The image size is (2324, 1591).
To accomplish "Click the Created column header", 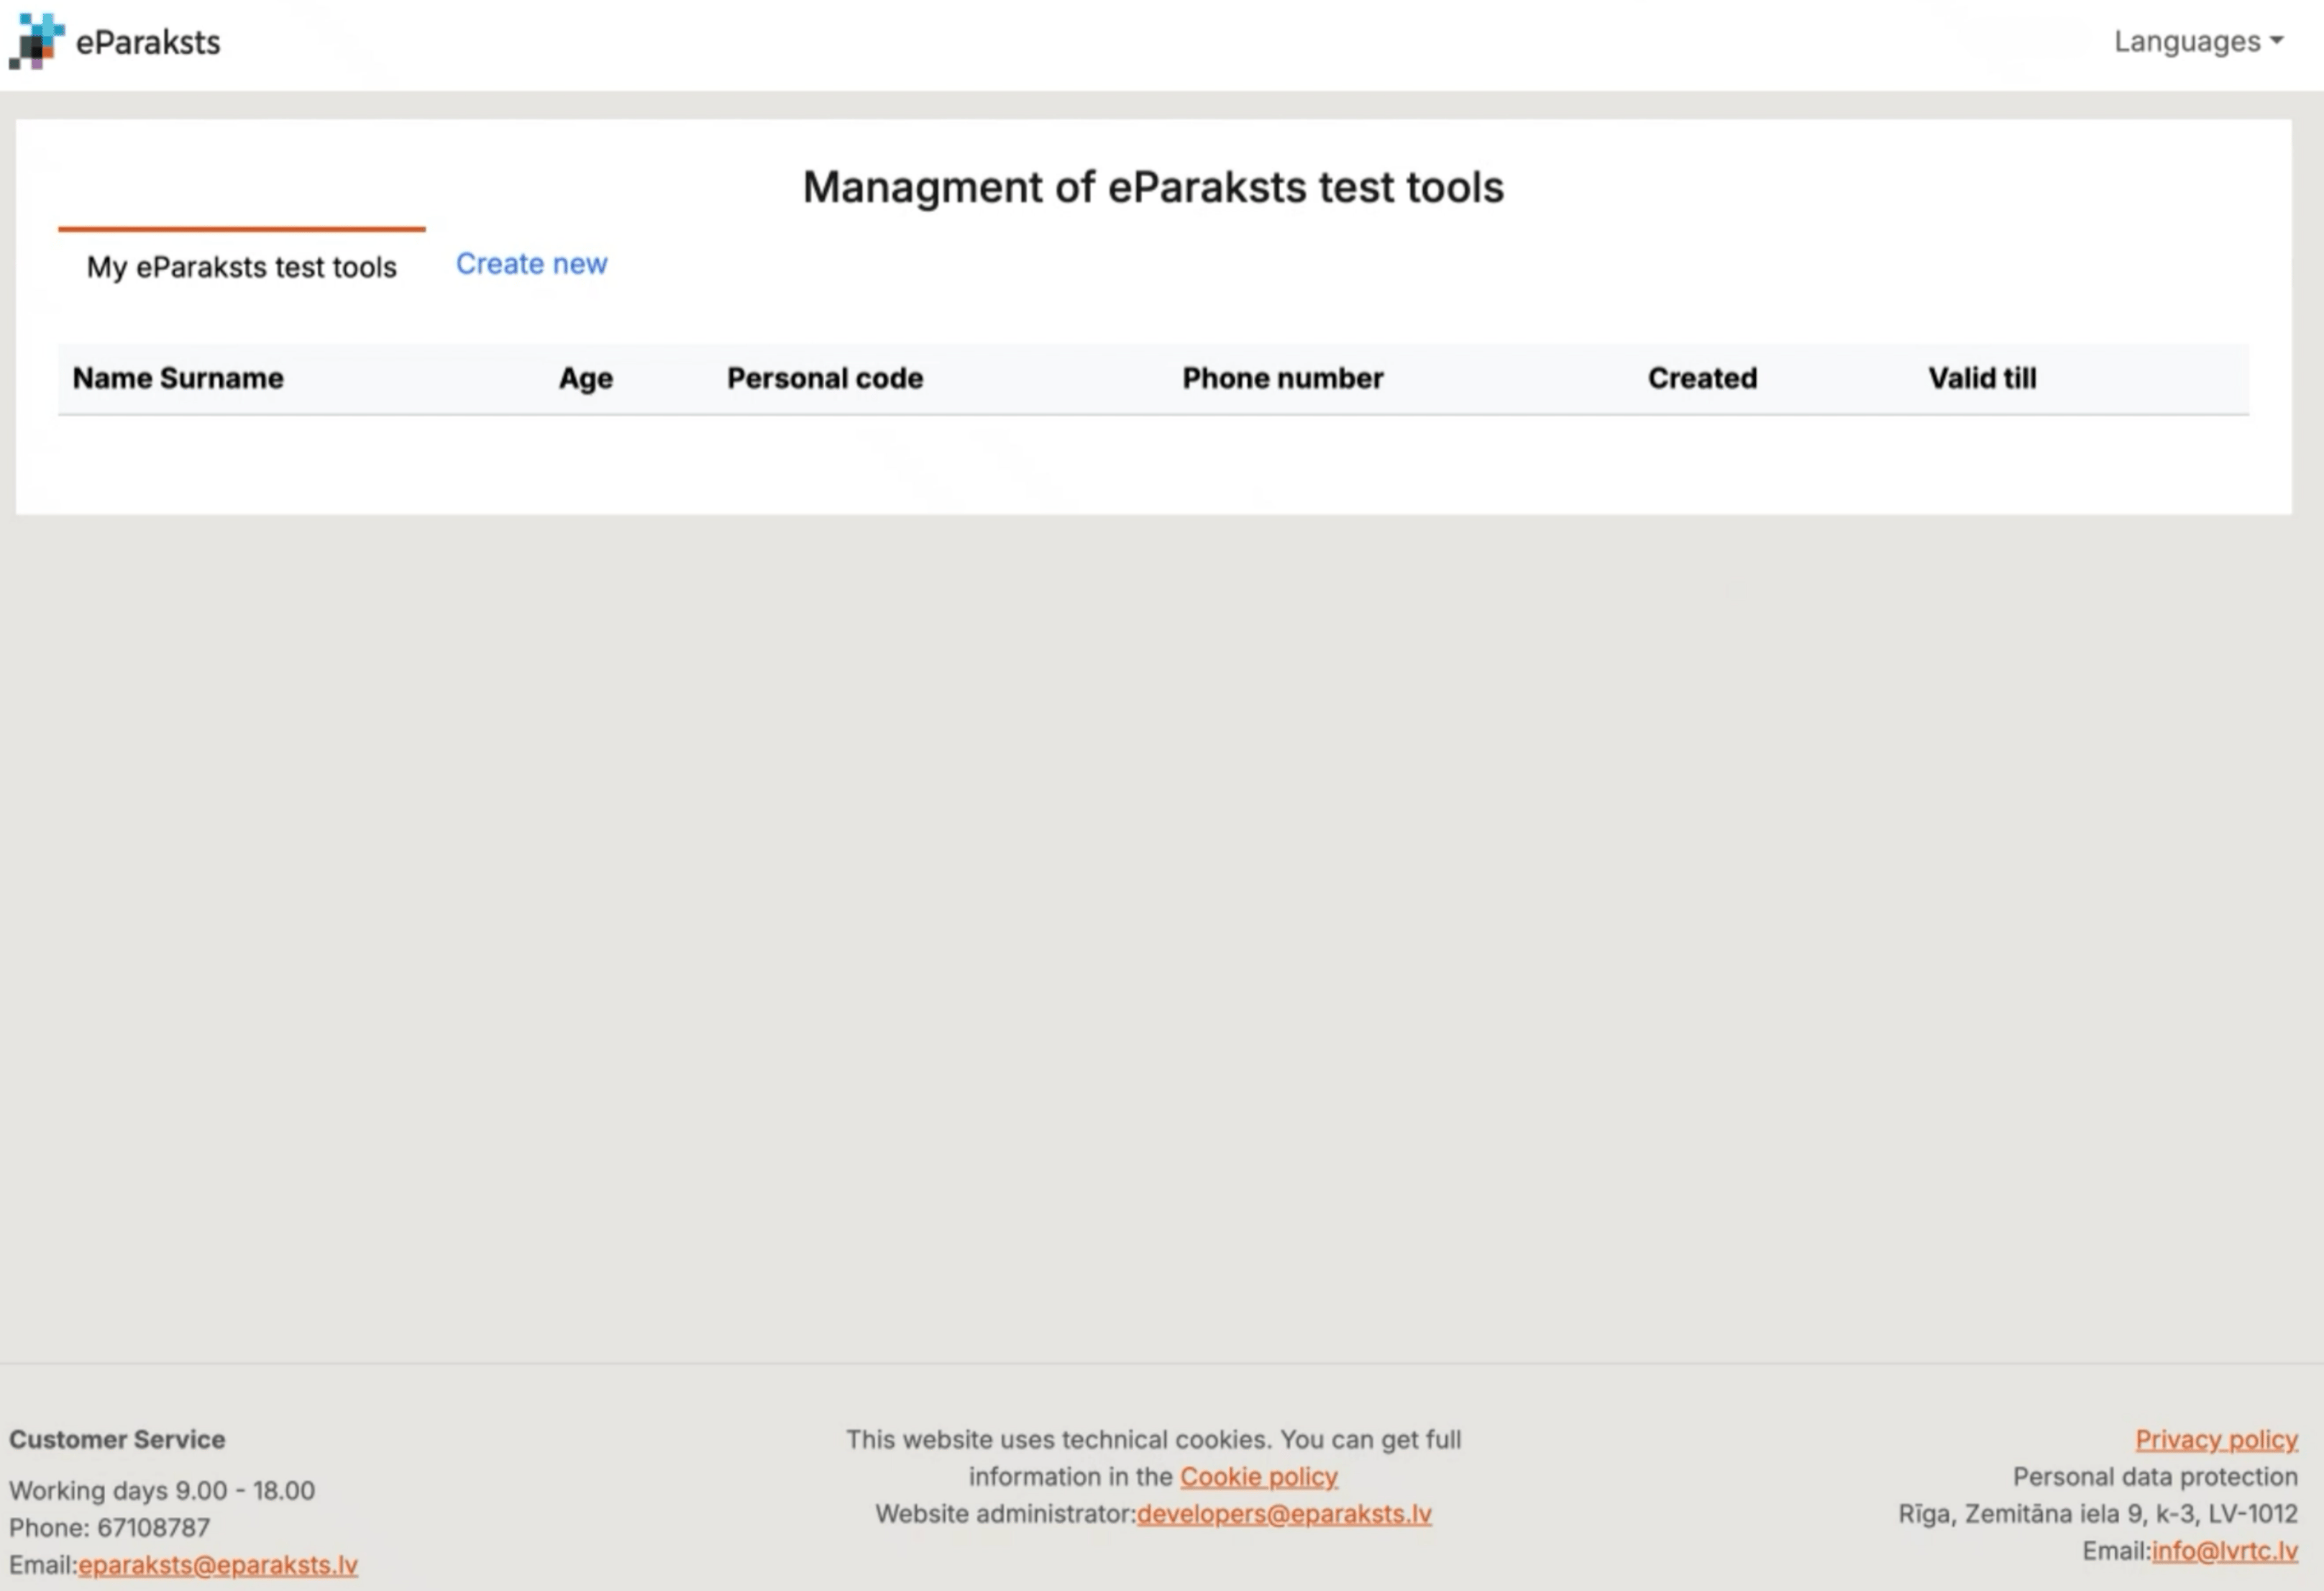I will coord(1701,378).
